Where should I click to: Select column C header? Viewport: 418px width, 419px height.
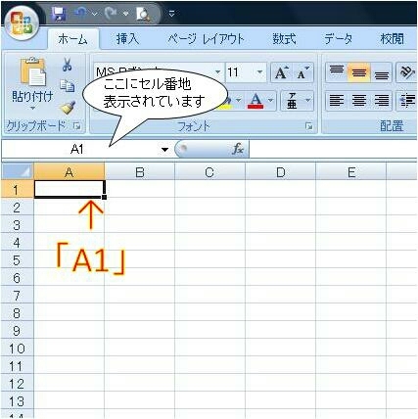209,172
